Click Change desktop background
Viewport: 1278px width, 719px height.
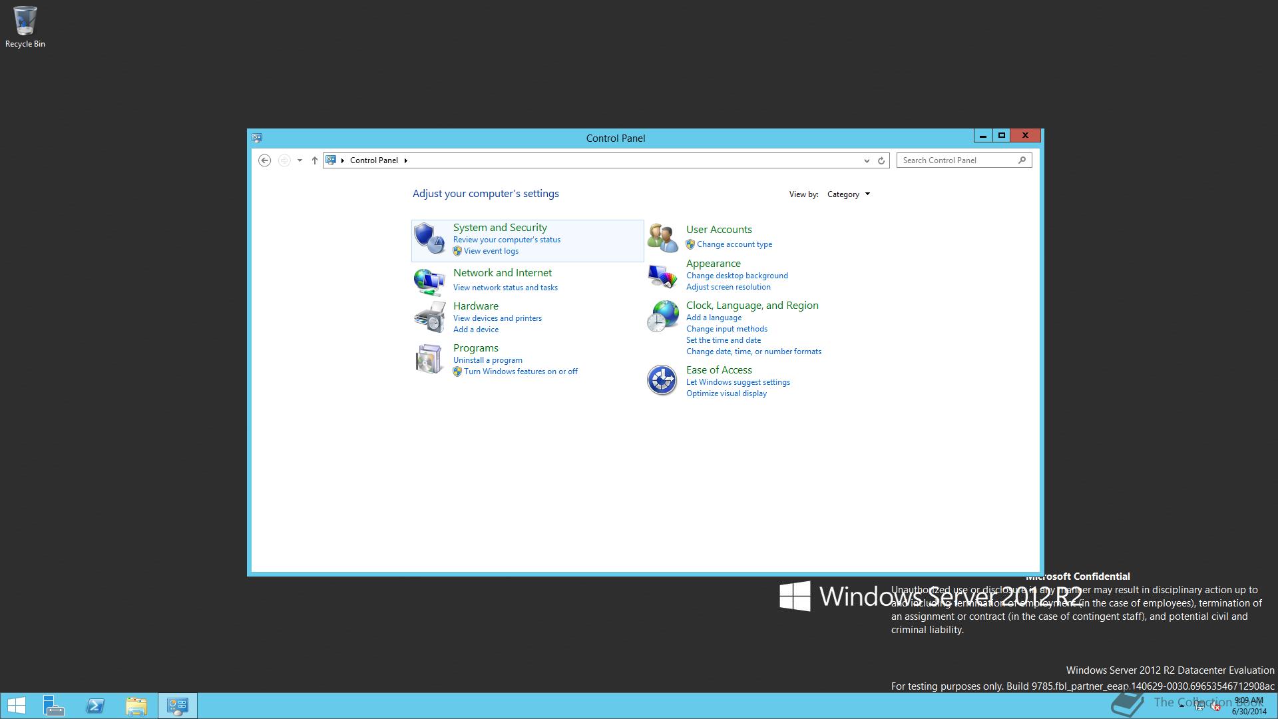tap(737, 276)
